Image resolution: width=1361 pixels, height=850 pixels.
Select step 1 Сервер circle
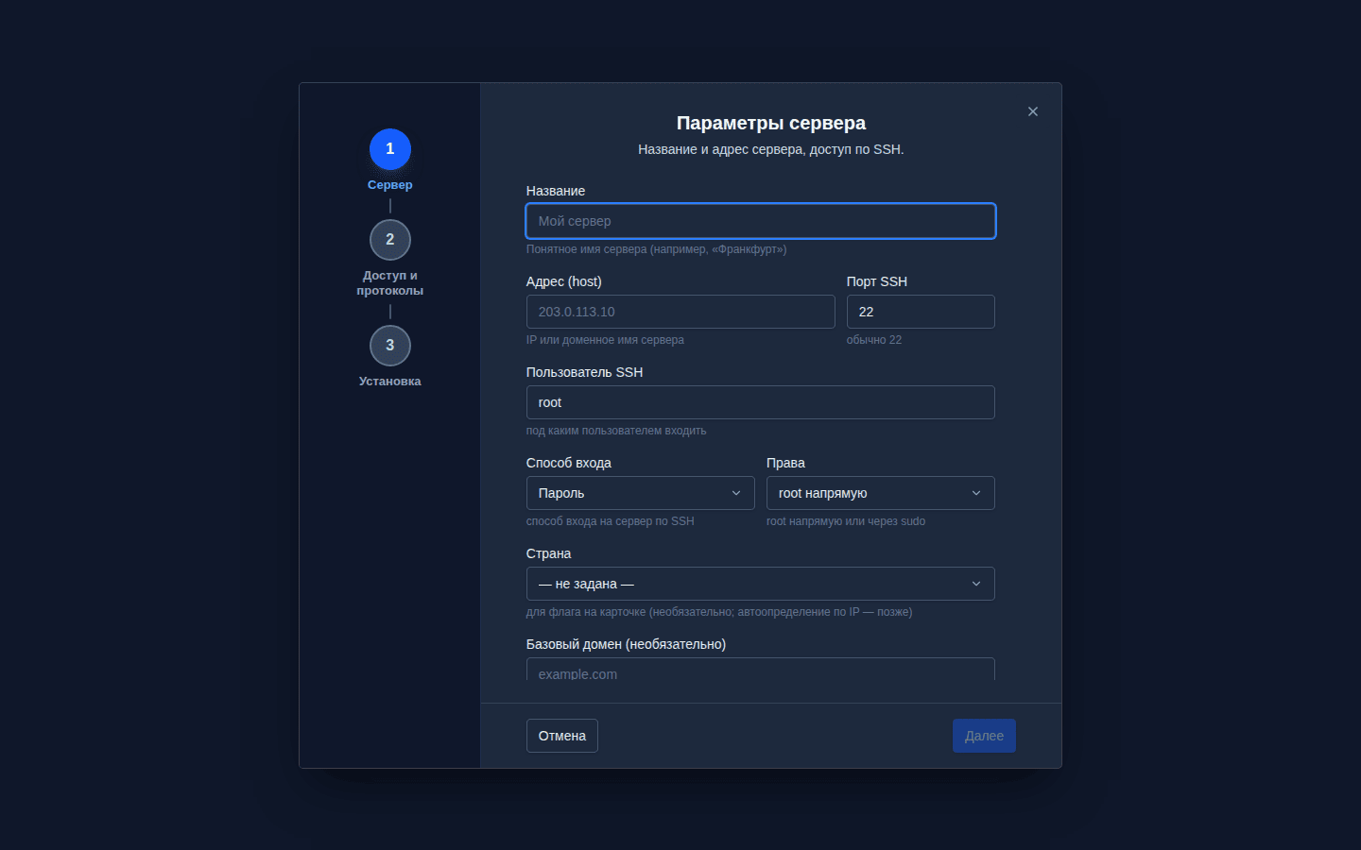point(390,149)
